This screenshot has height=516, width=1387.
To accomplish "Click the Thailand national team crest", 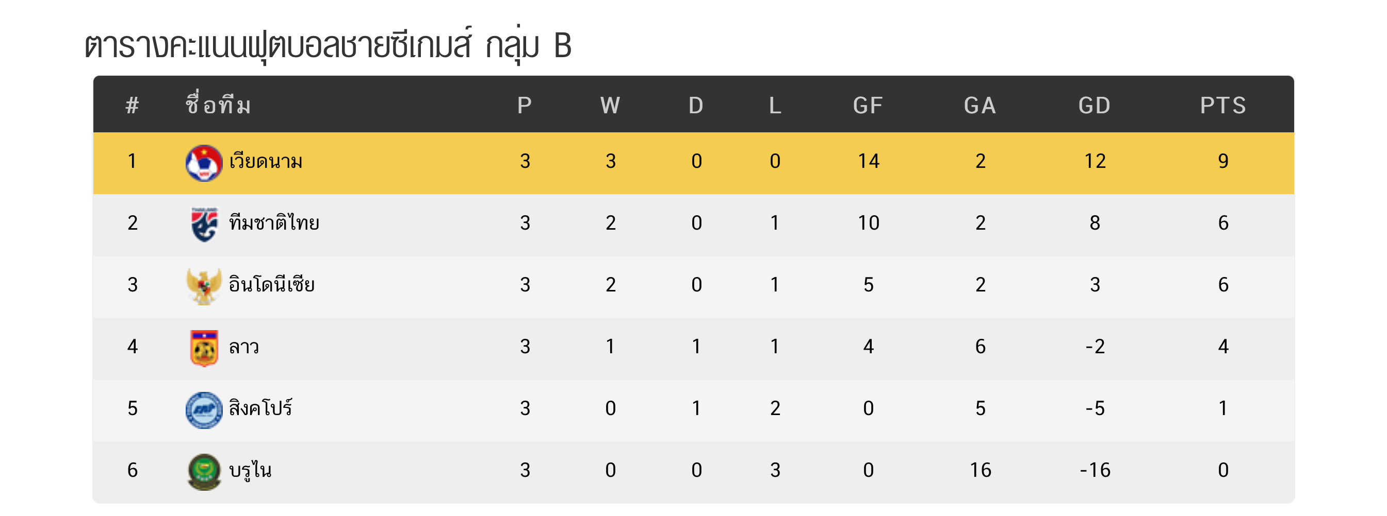I will tap(204, 224).
